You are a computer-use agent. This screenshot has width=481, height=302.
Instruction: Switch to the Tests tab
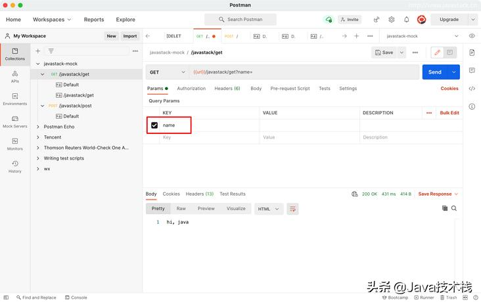(324, 88)
